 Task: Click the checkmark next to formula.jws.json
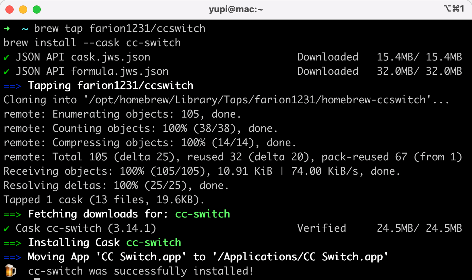(6, 71)
